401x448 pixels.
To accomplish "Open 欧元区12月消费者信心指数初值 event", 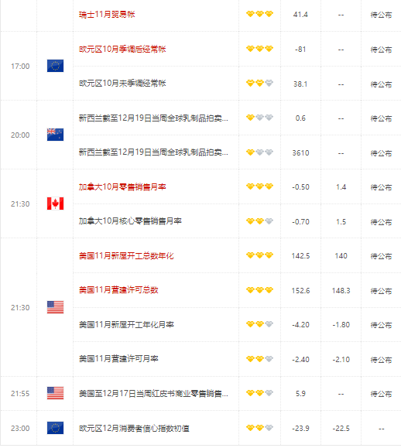I will click(x=134, y=429).
